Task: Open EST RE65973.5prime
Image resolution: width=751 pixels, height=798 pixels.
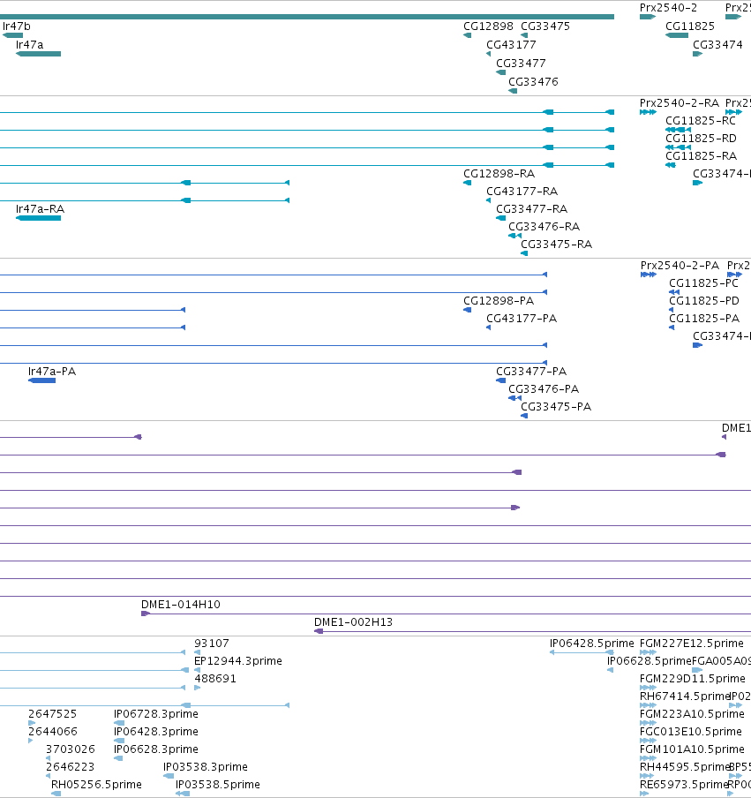Action: [x=644, y=794]
